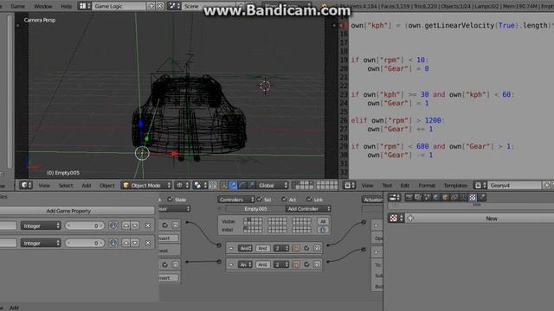This screenshot has height=311, width=554.
Task: Toggle second And controller active checkbox
Action: (306, 264)
